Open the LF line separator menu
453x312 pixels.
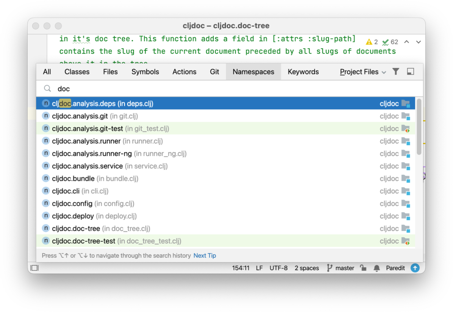[x=259, y=268]
